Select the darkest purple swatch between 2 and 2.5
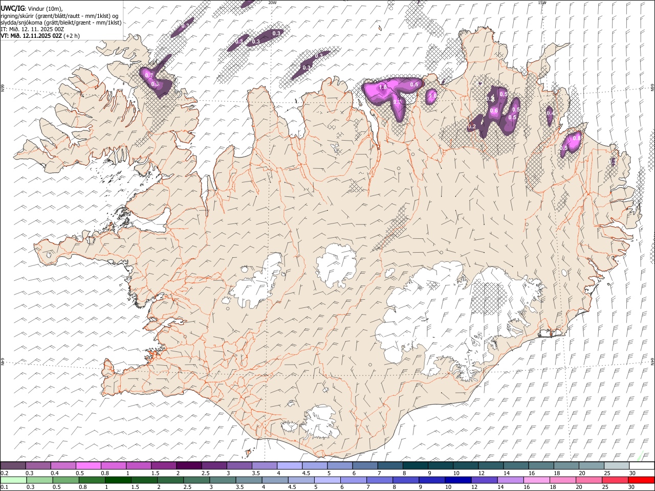The height and width of the screenshot is (491, 655). [x=188, y=465]
